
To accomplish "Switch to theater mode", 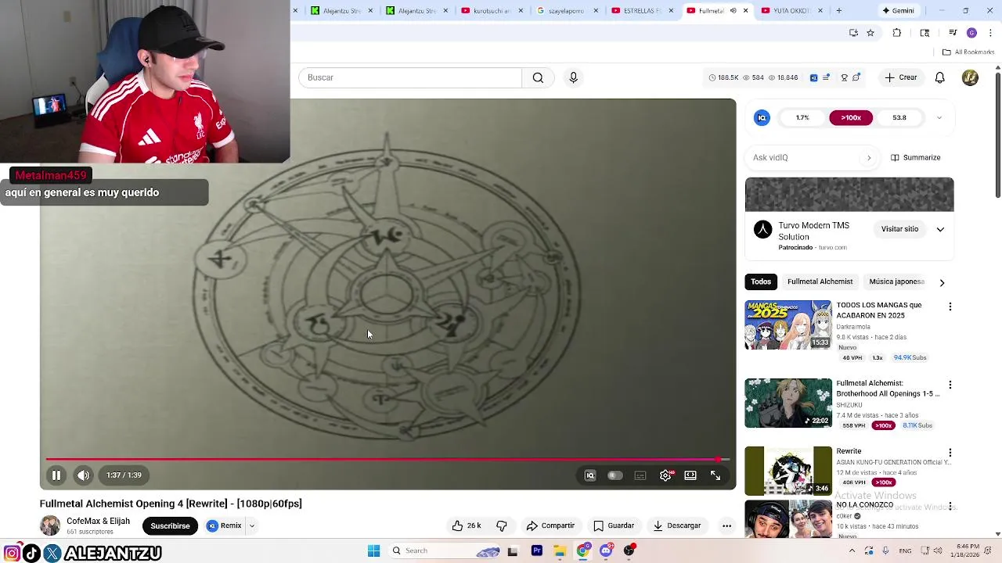I will 690,475.
